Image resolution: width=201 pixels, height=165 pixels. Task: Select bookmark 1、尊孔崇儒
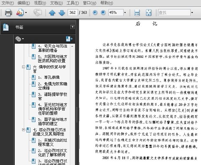(49, 77)
